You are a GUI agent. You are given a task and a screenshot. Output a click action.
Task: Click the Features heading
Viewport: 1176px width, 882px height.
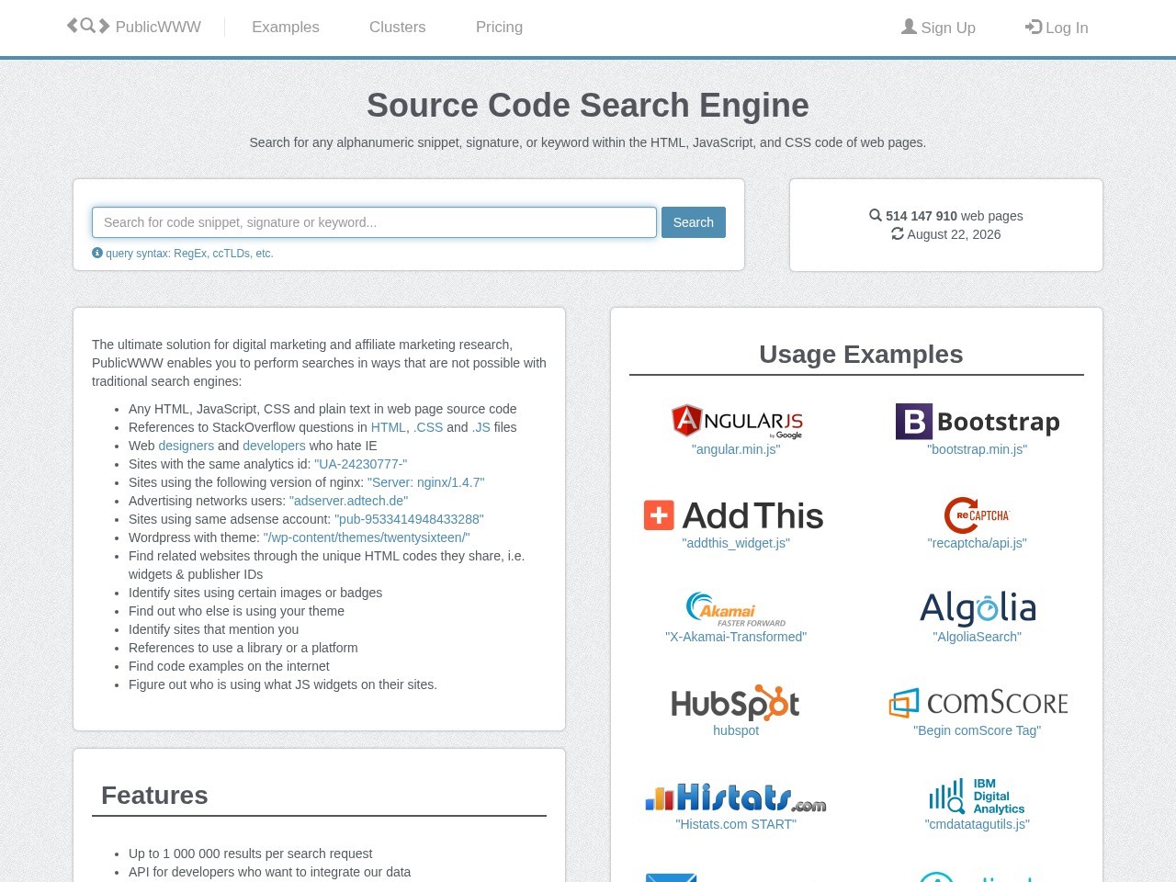point(154,796)
